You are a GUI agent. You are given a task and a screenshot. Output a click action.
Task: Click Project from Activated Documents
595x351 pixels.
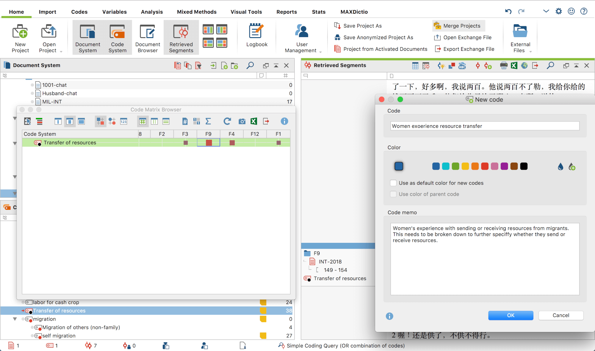(x=381, y=49)
